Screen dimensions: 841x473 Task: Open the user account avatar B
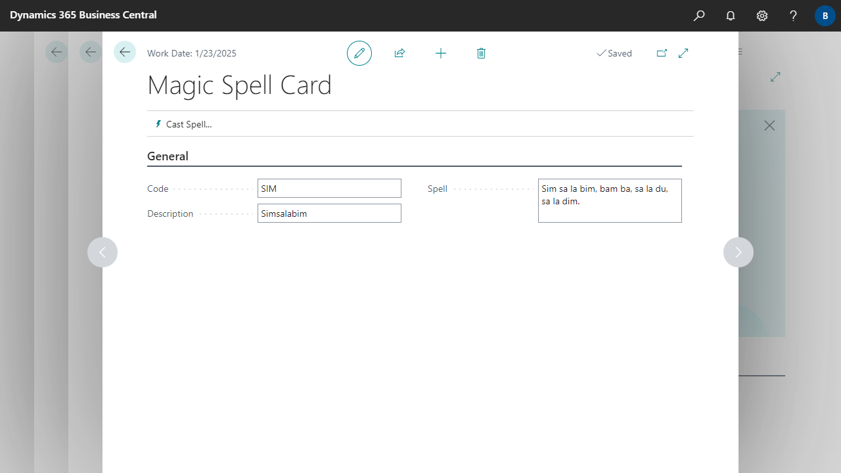coord(825,16)
